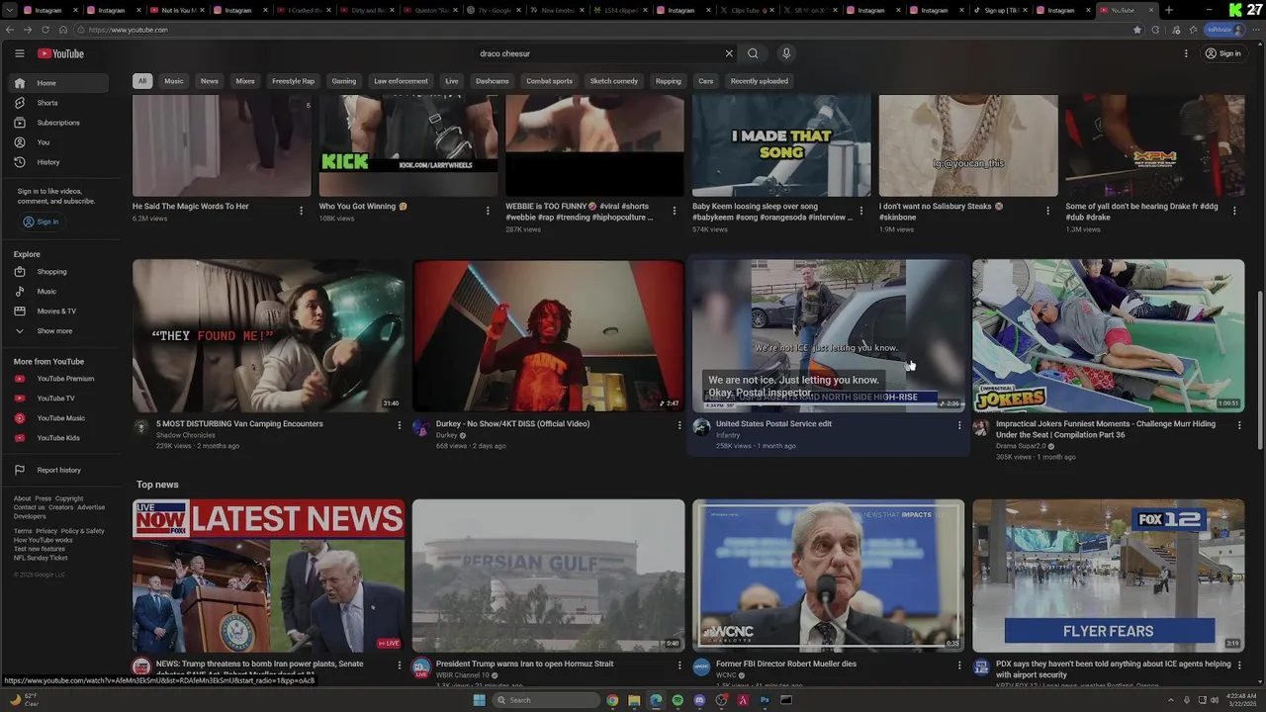Viewport: 1266px width, 712px height.
Task: Open Former FBI Director Robert Mueller dies
Action: (x=786, y=665)
